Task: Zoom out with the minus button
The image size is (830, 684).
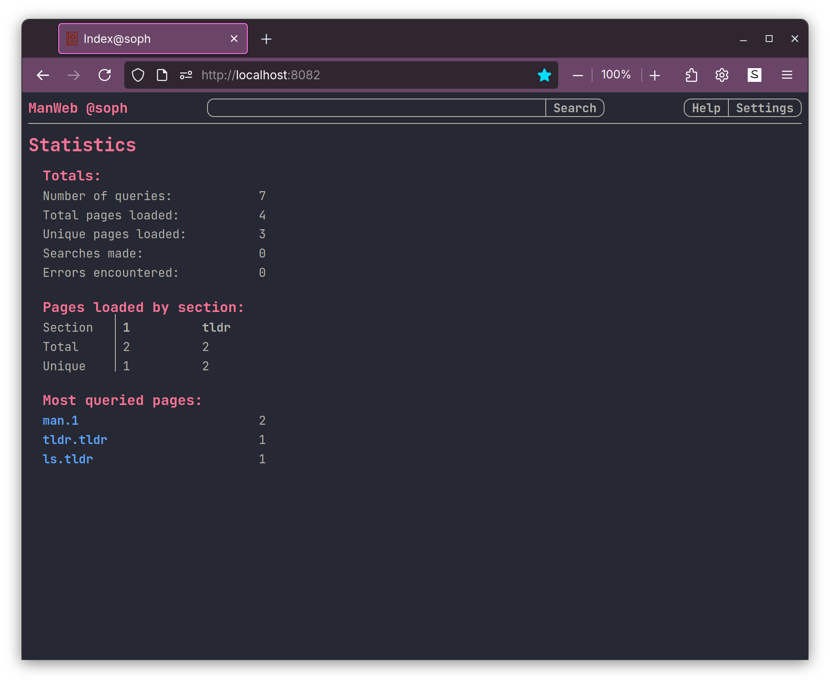Action: pos(577,75)
